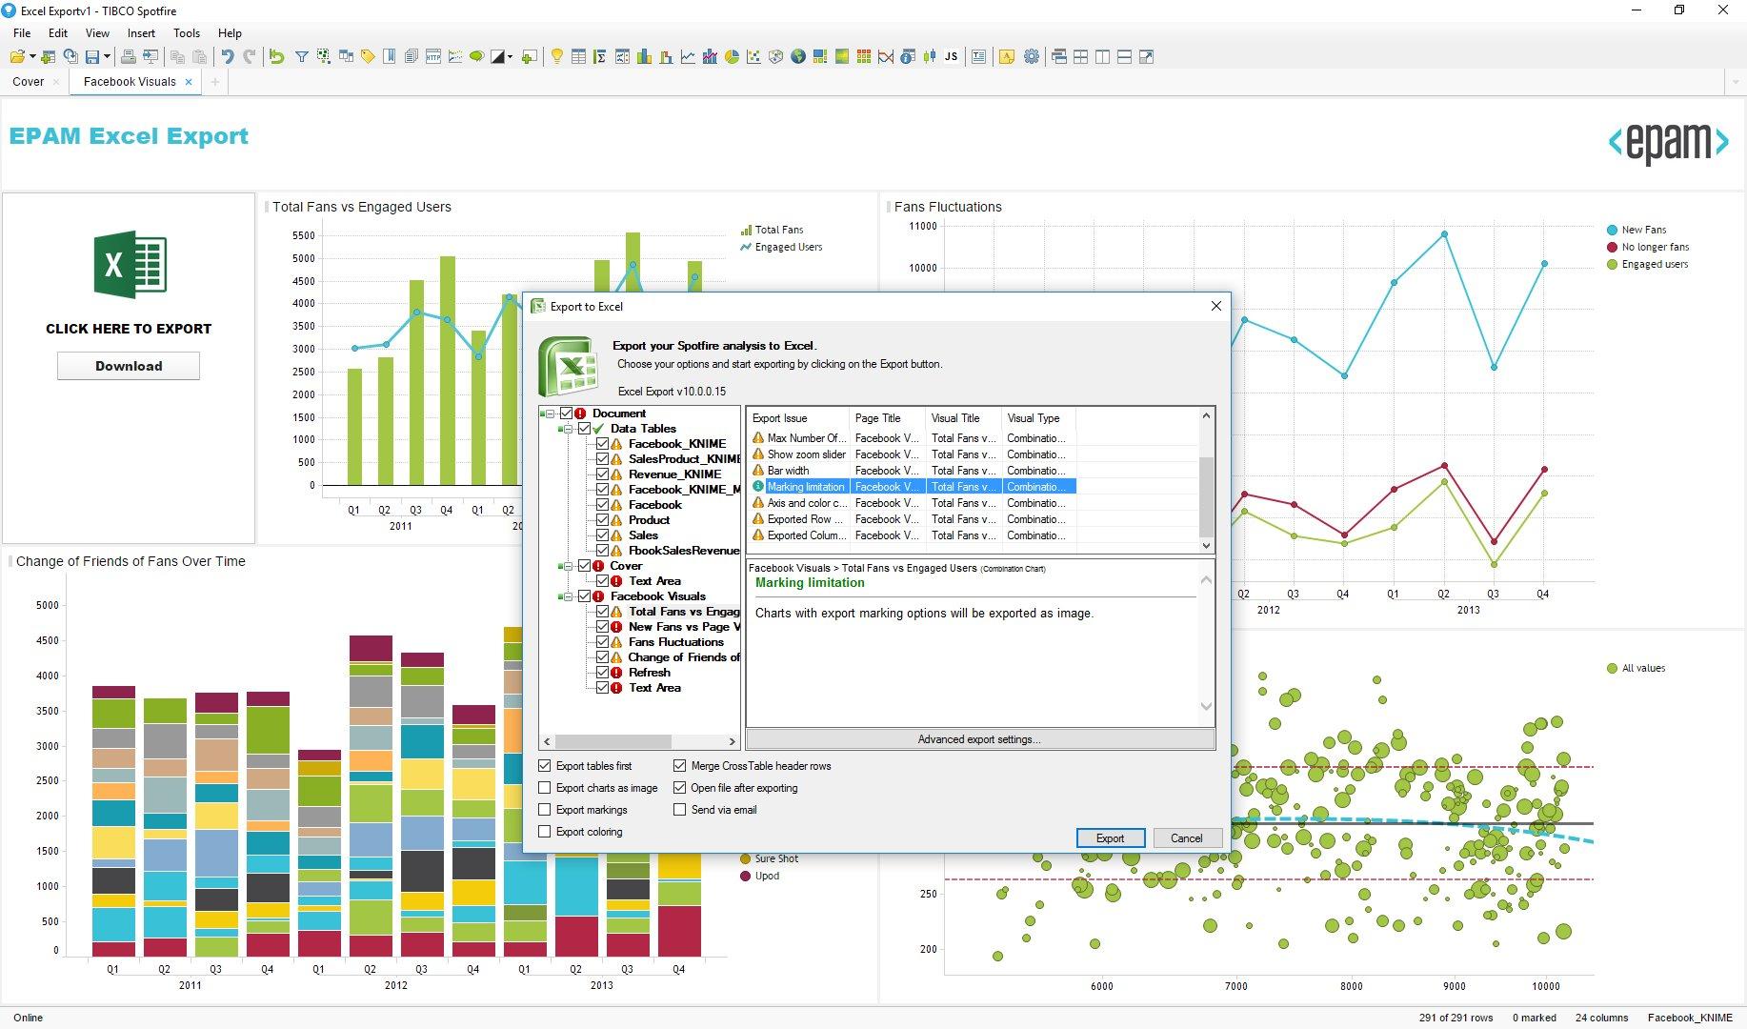Enable the Export charts as image checkbox
This screenshot has height=1029, width=1747.
coord(545,788)
